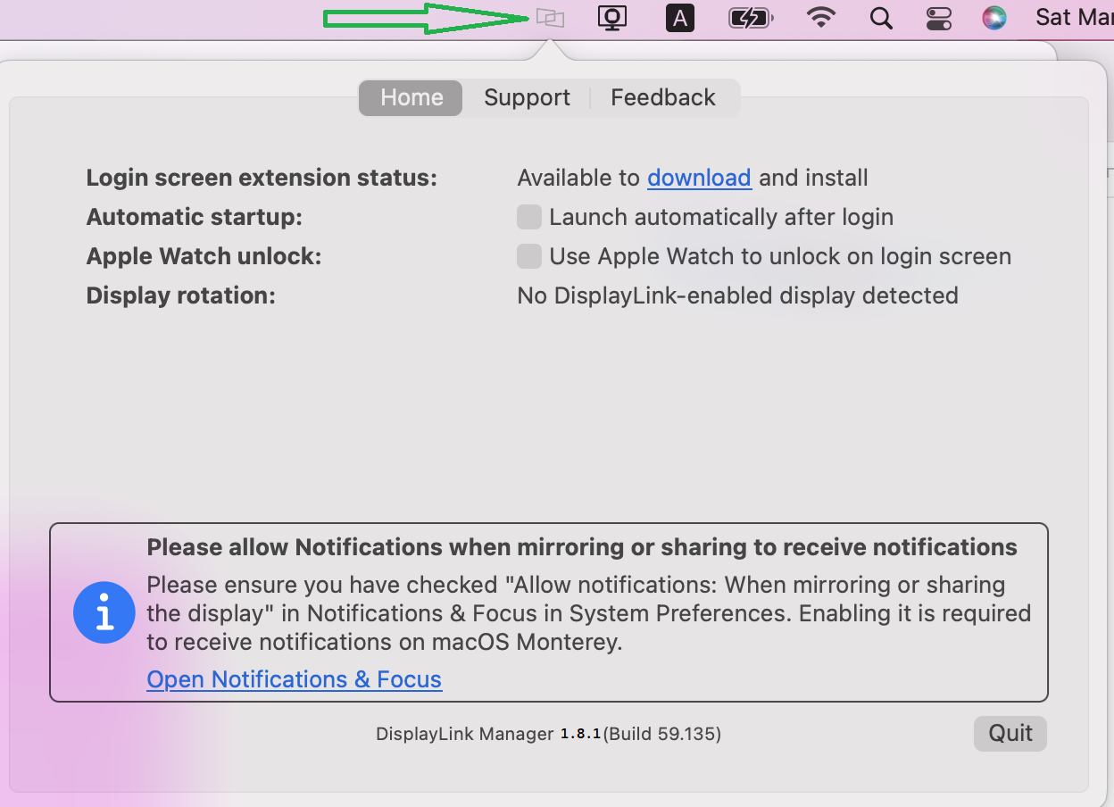The image size is (1114, 807).
Task: Click the Display rotation status text
Action: (737, 295)
